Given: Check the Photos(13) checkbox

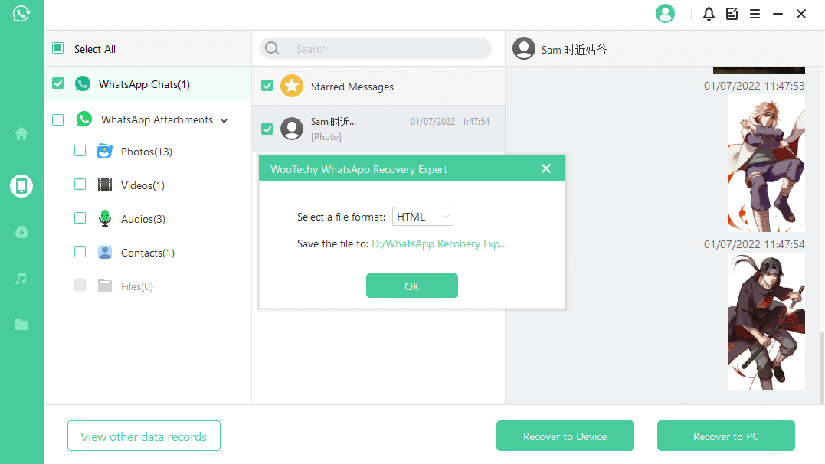Looking at the screenshot, I should [80, 151].
